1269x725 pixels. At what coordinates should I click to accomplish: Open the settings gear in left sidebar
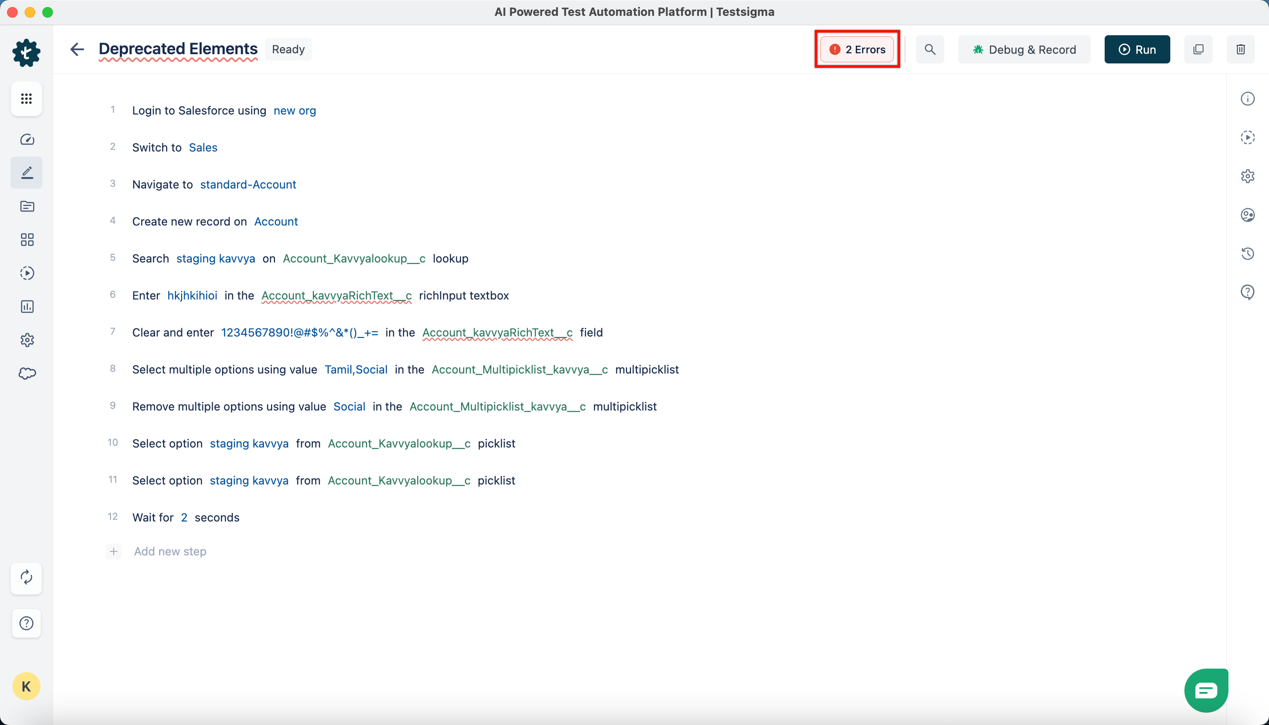(x=27, y=340)
